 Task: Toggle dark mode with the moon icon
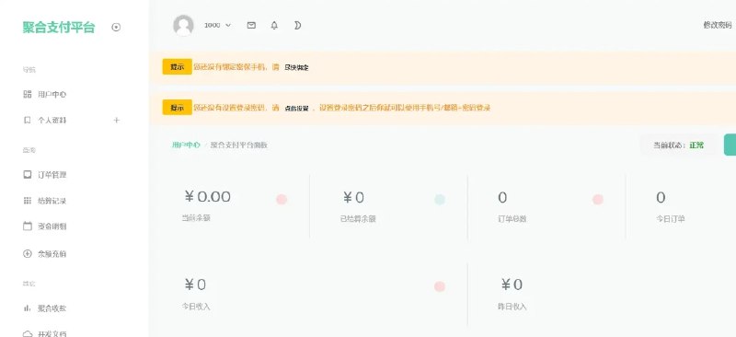[297, 26]
